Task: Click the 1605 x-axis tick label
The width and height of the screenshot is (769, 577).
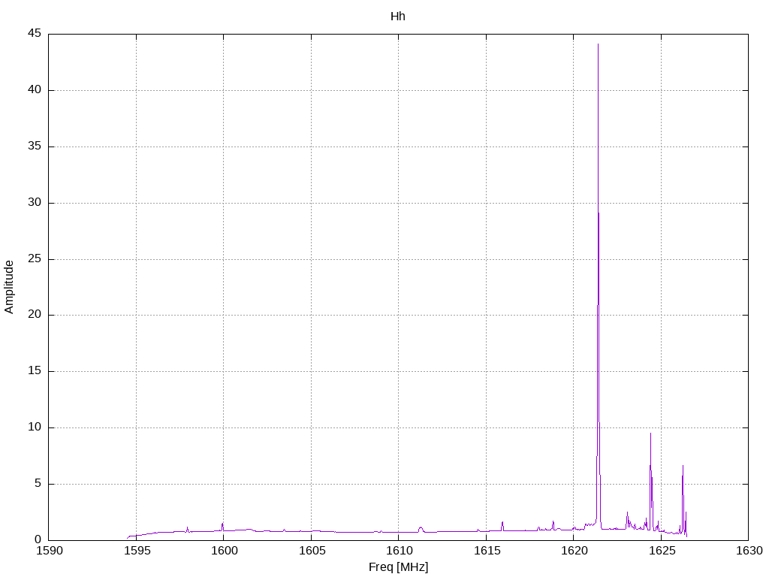Action: click(x=312, y=551)
